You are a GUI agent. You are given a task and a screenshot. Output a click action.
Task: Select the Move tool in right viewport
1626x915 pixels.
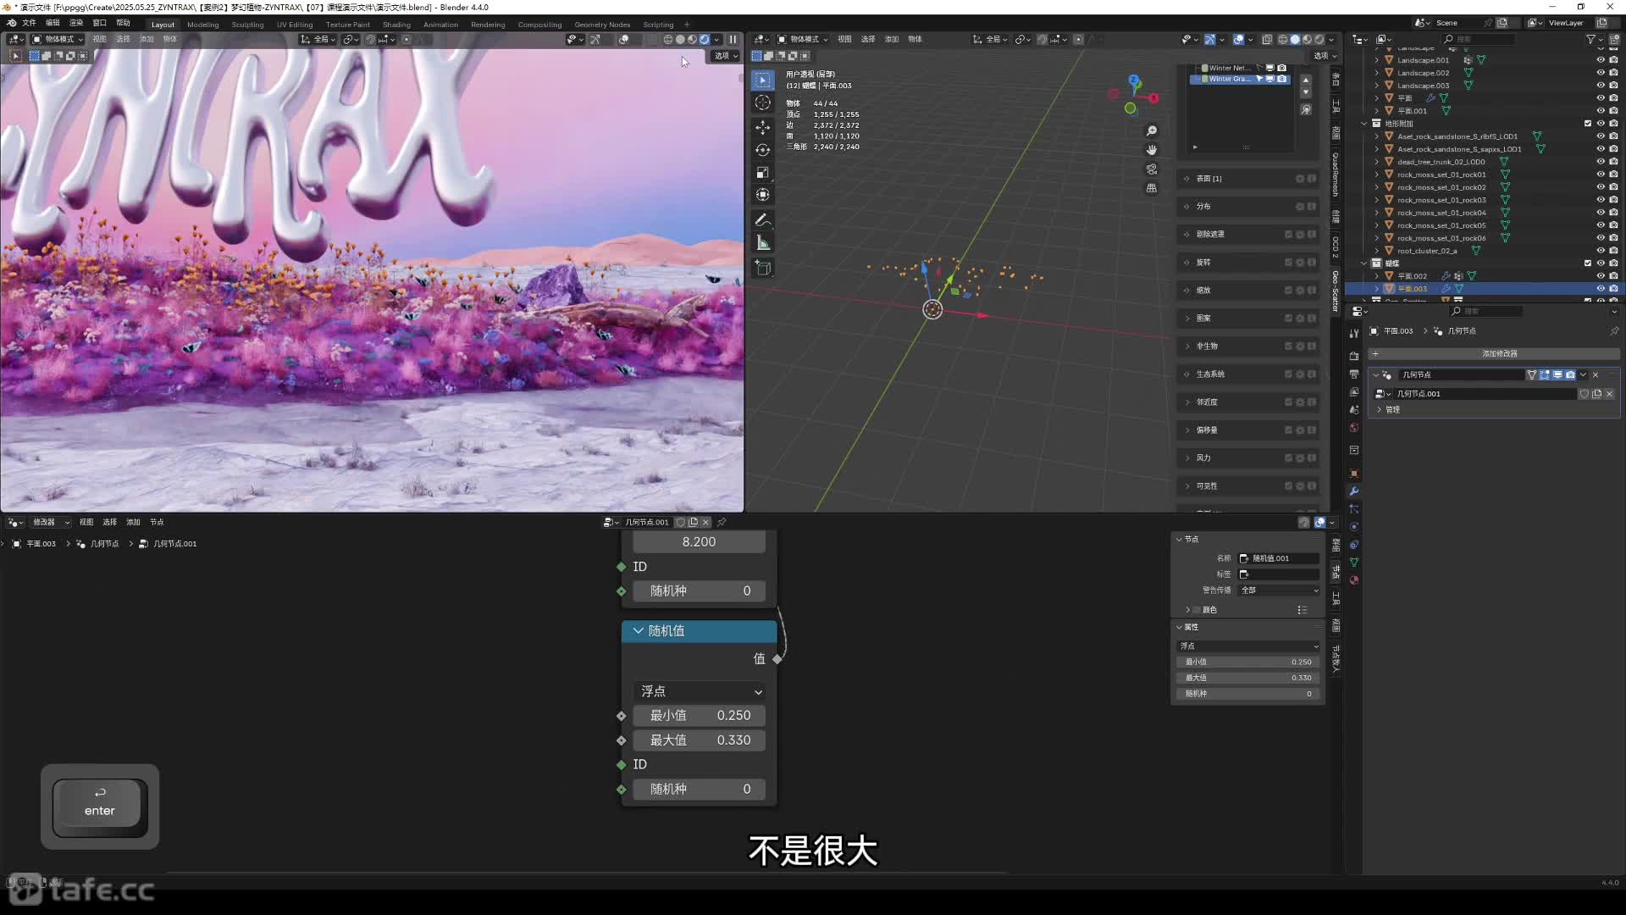point(763,127)
